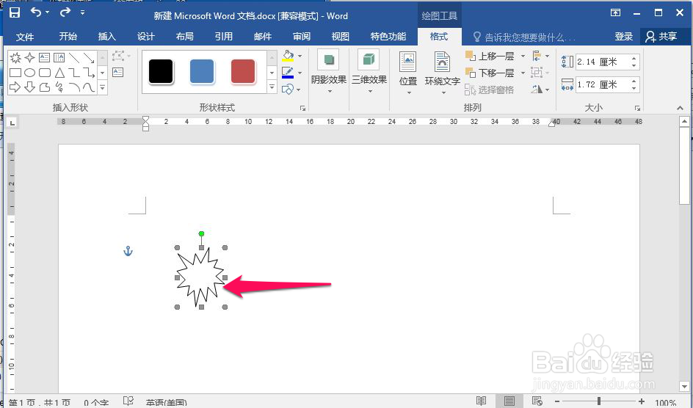Click 下移一层 send backward button
The image size is (693, 408).
[490, 73]
